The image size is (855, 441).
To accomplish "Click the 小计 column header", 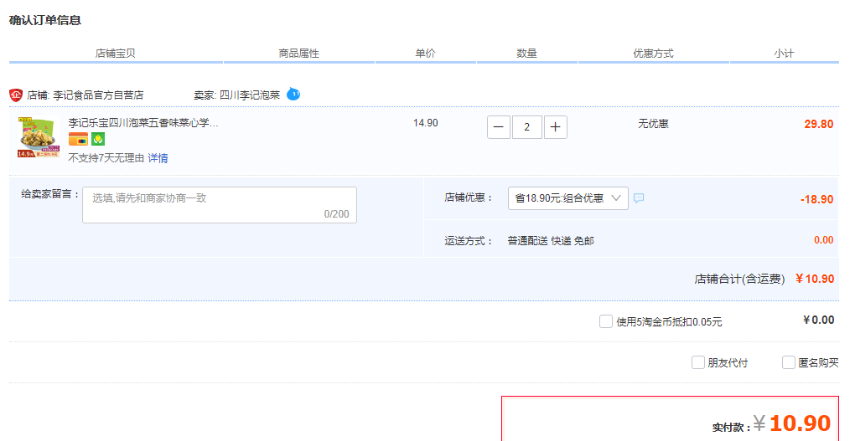I will [784, 54].
